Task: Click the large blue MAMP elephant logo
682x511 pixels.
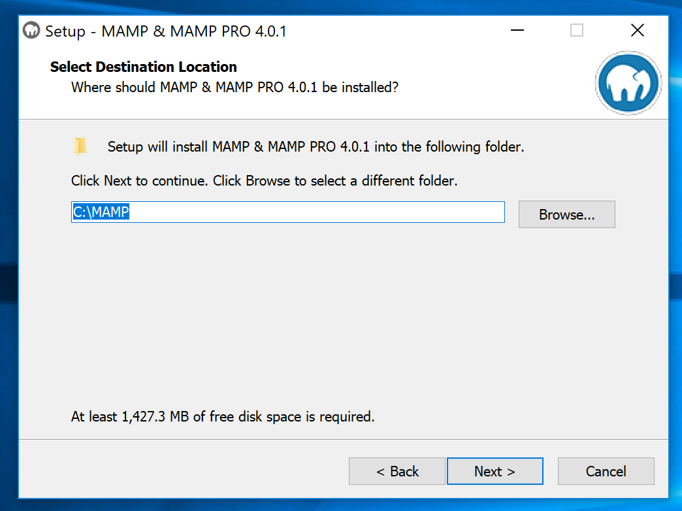Action: 628,84
